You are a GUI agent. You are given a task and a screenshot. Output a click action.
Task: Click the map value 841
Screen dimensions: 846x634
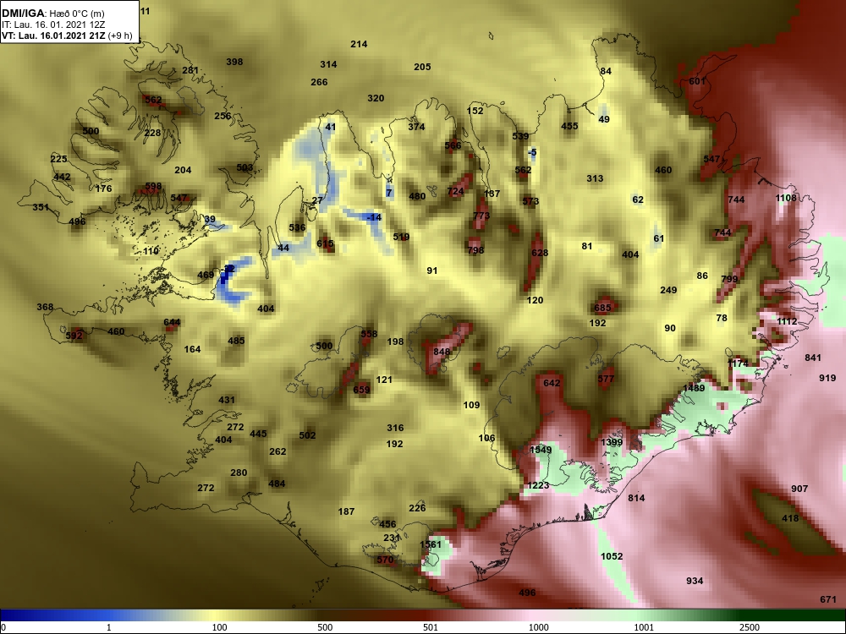point(812,358)
